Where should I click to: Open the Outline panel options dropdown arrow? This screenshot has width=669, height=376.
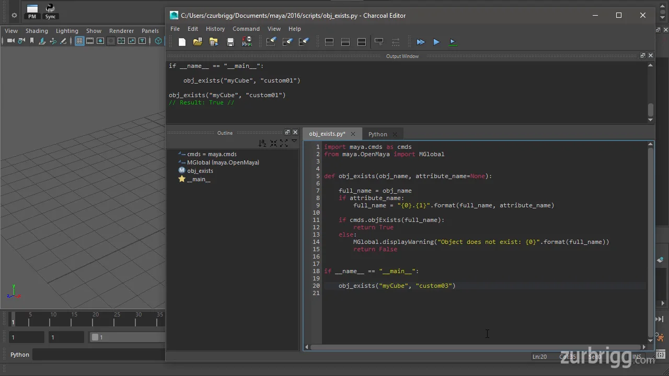pyautogui.click(x=294, y=142)
